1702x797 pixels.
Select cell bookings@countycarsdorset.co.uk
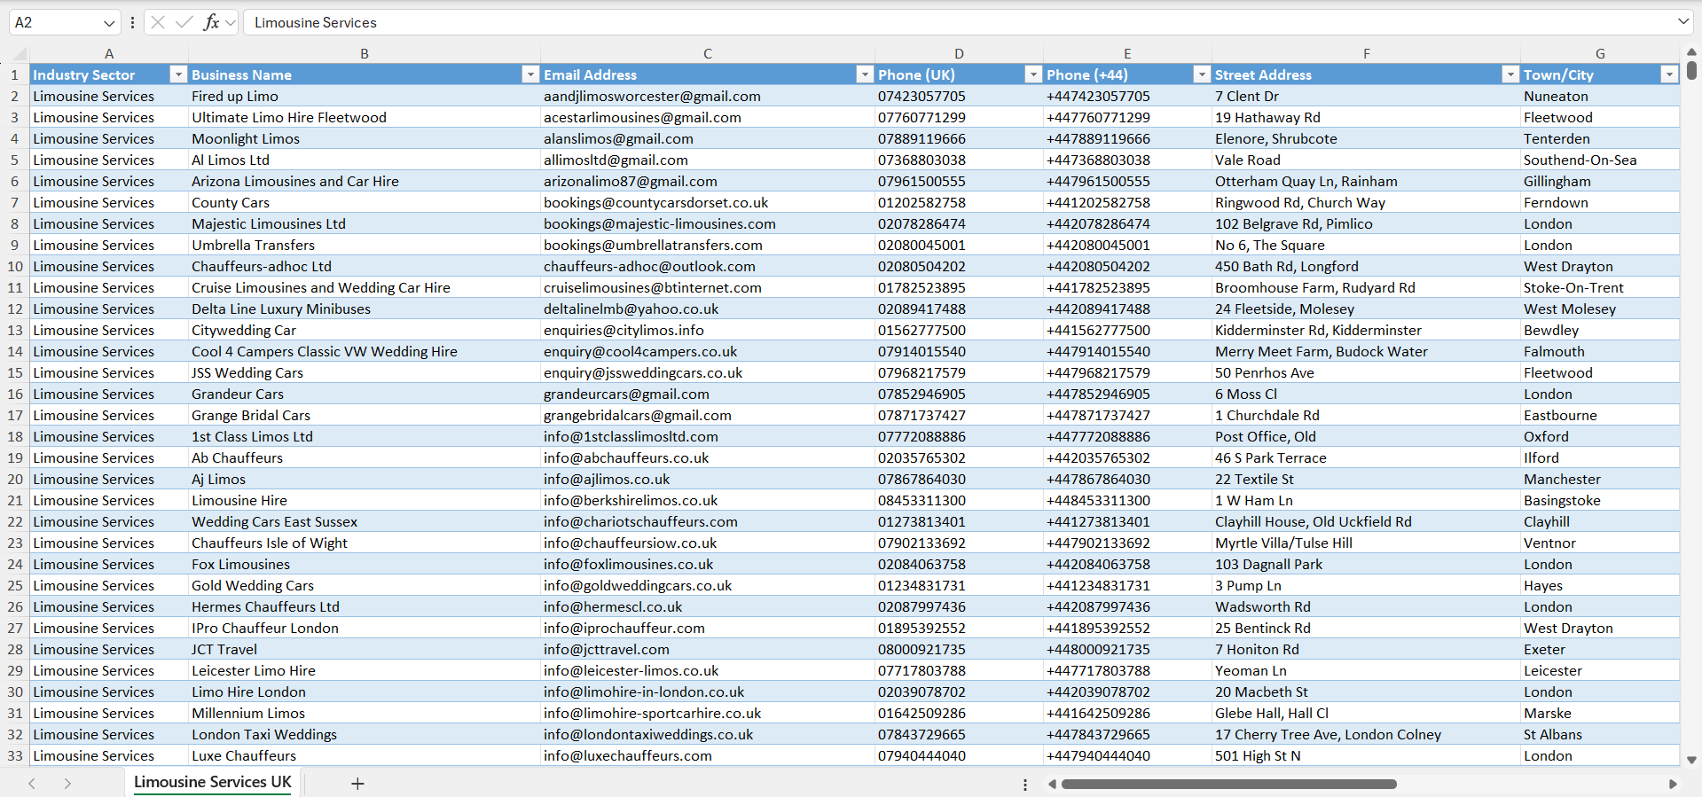click(707, 202)
